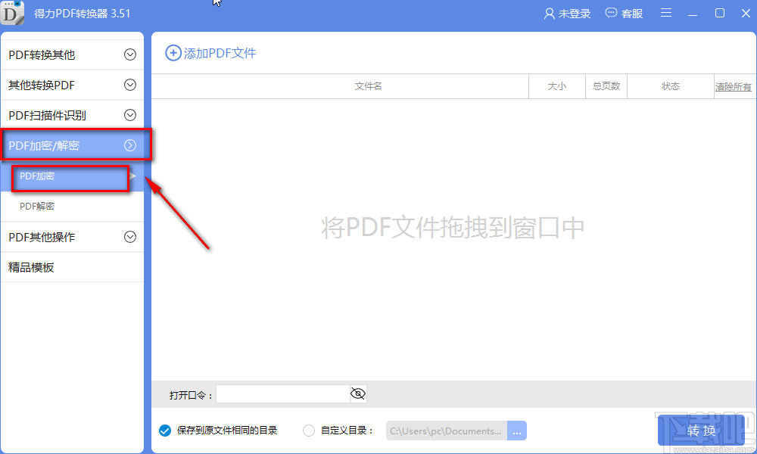Click the 清除所有 clear all link
This screenshot has width=757, height=454.
click(x=733, y=86)
